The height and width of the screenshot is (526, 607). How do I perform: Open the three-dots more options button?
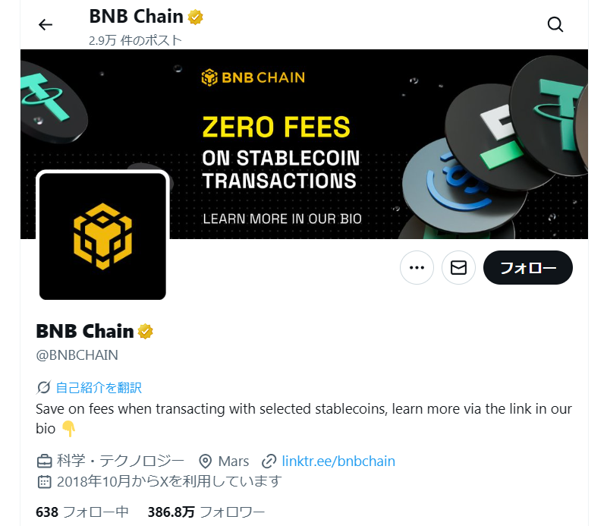417,268
